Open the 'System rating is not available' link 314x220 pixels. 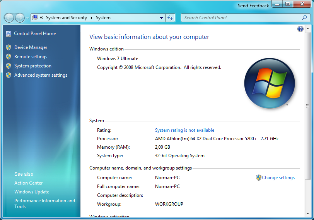coord(184,130)
